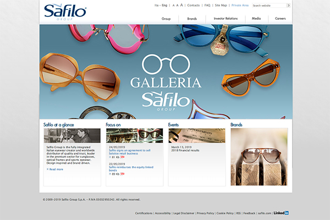The width and height of the screenshot is (330, 220).
Task: Open the Investor Relations menu
Action: pos(226,19)
